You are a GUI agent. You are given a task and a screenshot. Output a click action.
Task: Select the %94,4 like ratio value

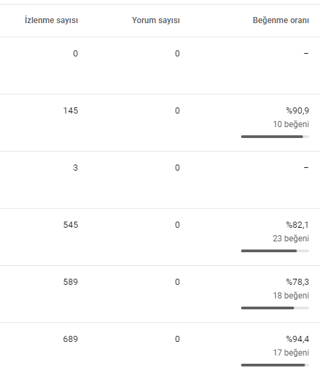(x=298, y=339)
